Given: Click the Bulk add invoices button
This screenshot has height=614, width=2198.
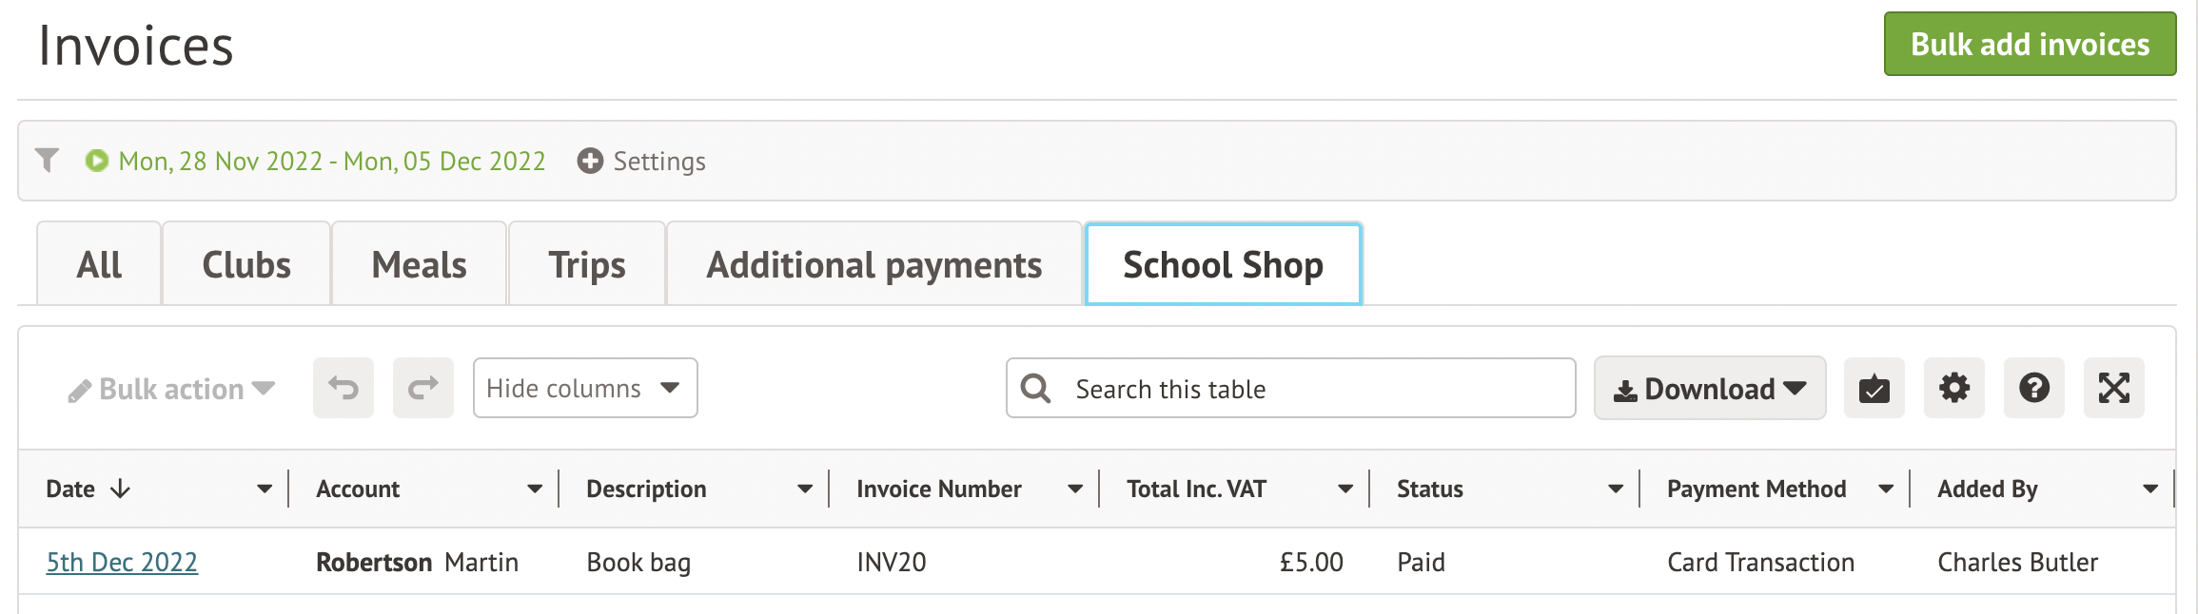Looking at the screenshot, I should (x=2029, y=44).
